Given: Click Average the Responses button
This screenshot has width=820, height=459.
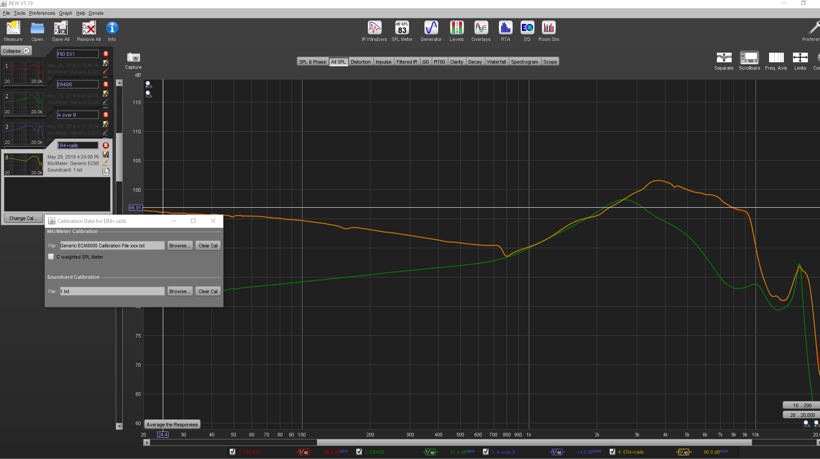Looking at the screenshot, I should coord(172,425).
